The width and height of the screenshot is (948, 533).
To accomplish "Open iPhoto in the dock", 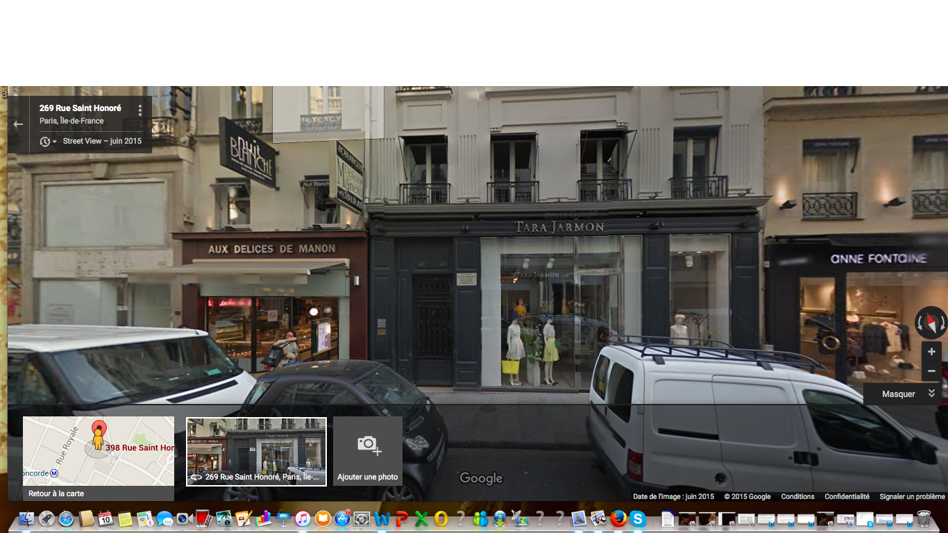I will 223,518.
